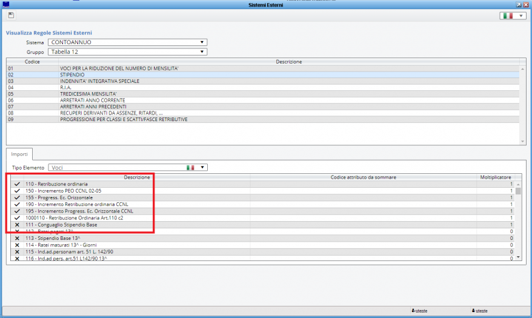Click the detach window icon in title bar
532x318 pixels.
(519, 5)
